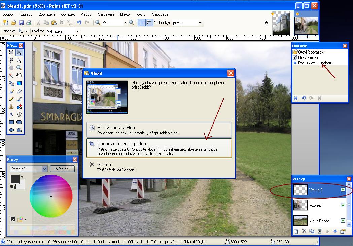Click the Pan hand tool

pyautogui.click(x=19, y=75)
